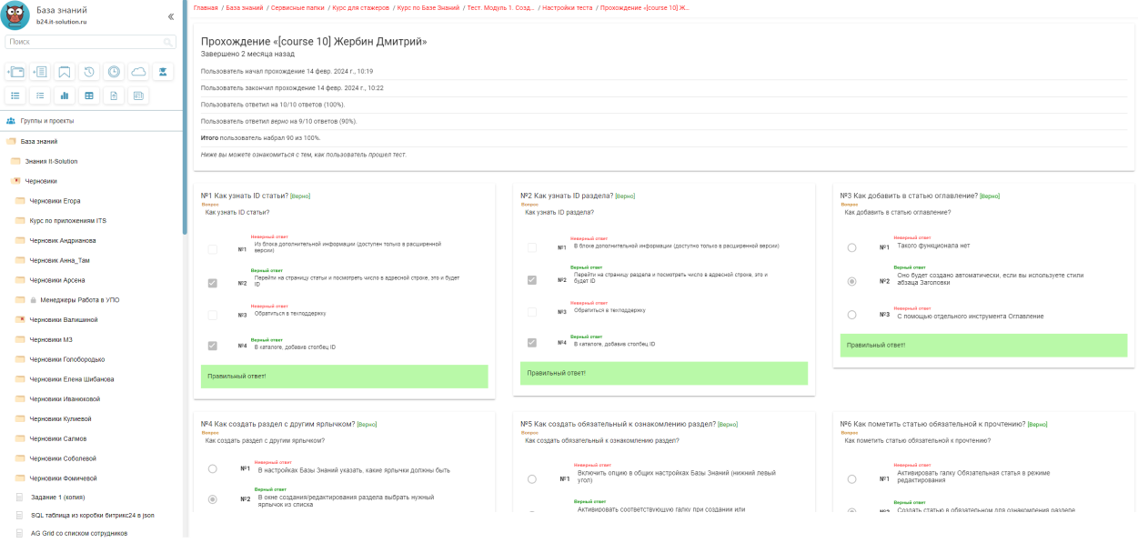The height and width of the screenshot is (543, 1138).
Task: Expand the Черновики МЗ folder
Action: coord(20,339)
